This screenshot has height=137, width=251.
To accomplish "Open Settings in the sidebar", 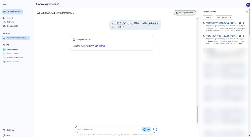I will tap(10, 130).
